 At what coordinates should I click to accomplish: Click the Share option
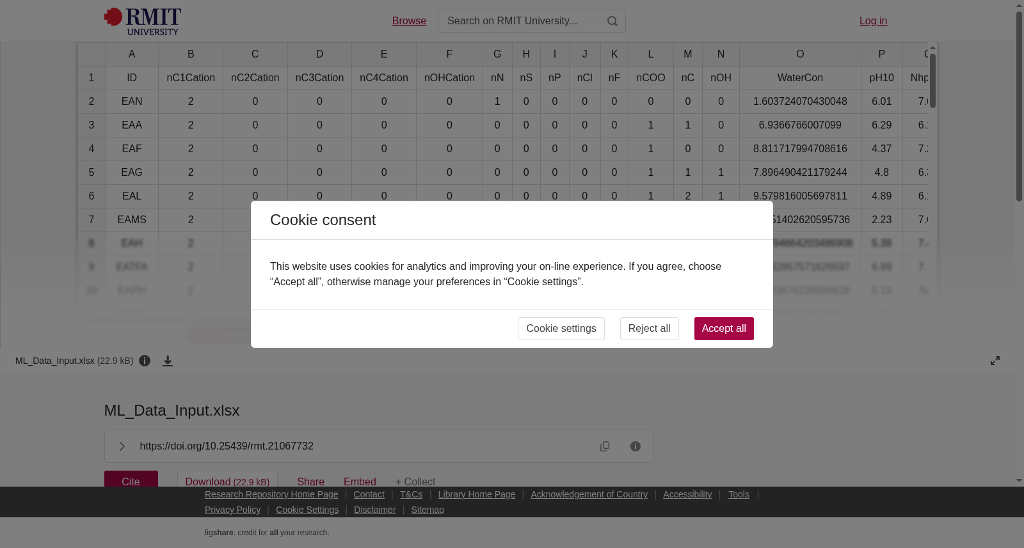pyautogui.click(x=310, y=481)
